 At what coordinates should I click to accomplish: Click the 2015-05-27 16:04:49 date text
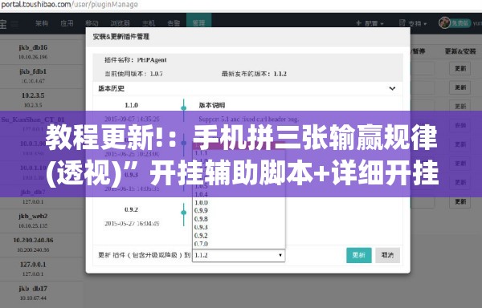(132, 223)
